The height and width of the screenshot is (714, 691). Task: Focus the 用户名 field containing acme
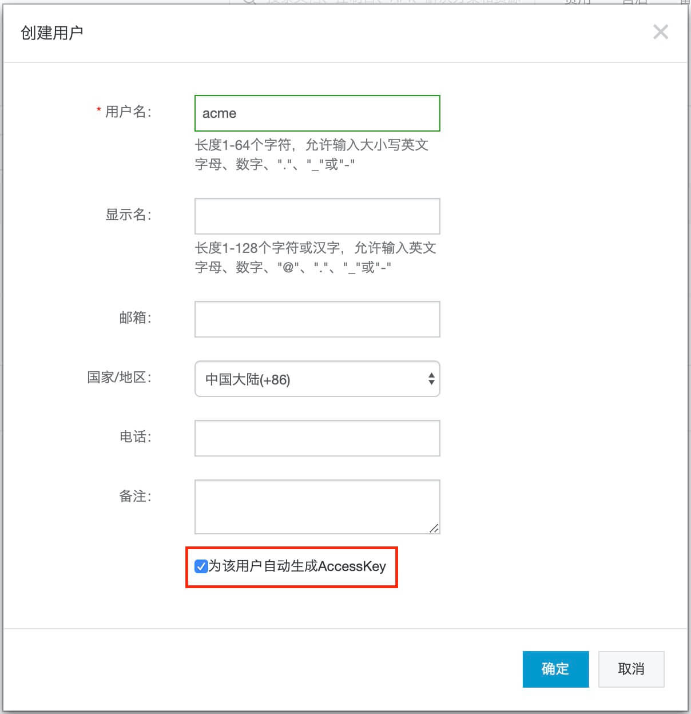[x=317, y=113]
